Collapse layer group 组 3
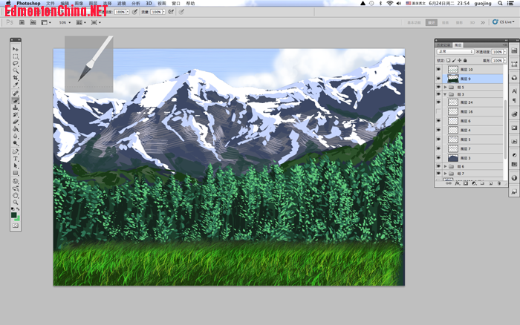Screen dimensions: 520x325 446,95
